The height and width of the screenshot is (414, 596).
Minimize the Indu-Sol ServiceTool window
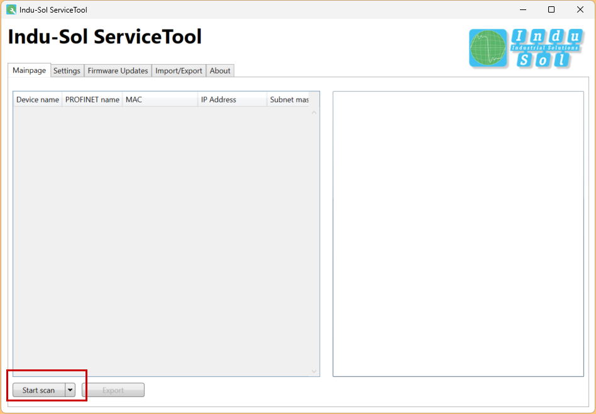click(x=523, y=9)
